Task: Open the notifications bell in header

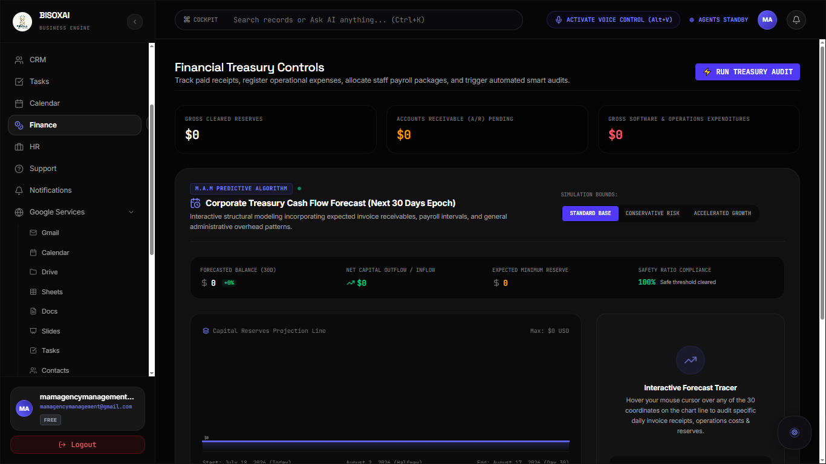Action: tap(796, 20)
